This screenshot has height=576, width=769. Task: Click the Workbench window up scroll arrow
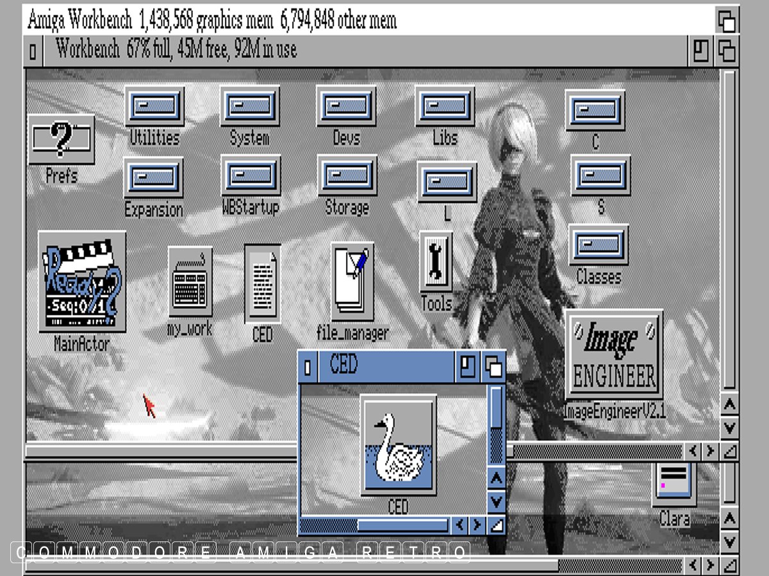tap(729, 404)
